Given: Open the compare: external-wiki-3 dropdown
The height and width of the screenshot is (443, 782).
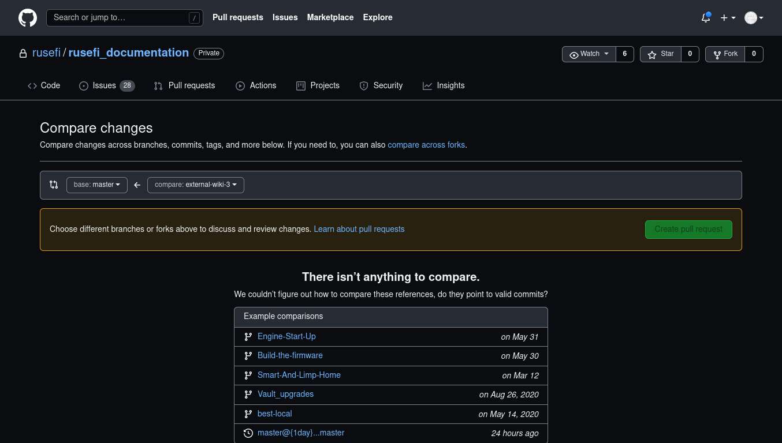Looking at the screenshot, I should 195,185.
